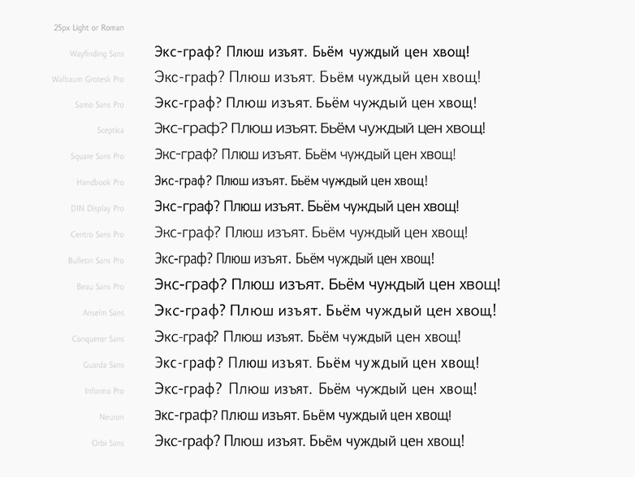The image size is (635, 477).
Task: Select the Orbi Sans font label
Action: [108, 444]
